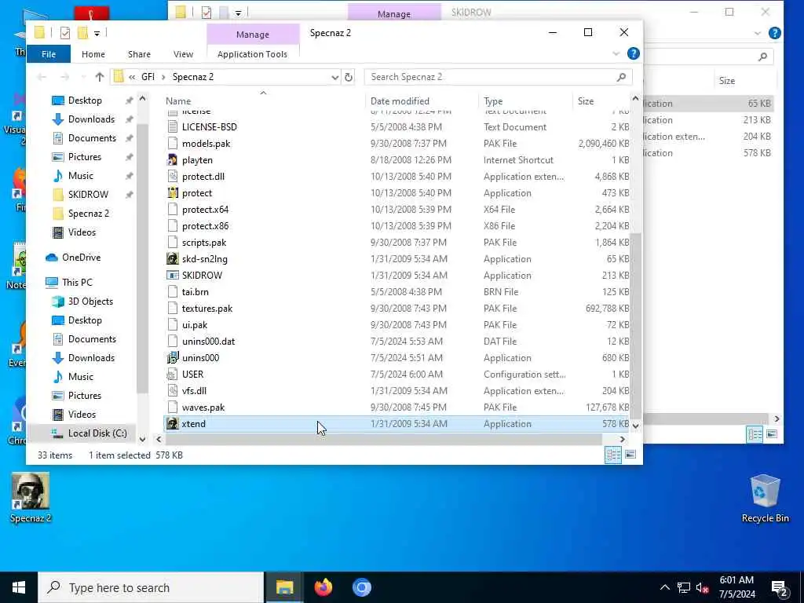Image resolution: width=804 pixels, height=603 pixels.
Task: Click the muted volume tray icon
Action: point(703,587)
